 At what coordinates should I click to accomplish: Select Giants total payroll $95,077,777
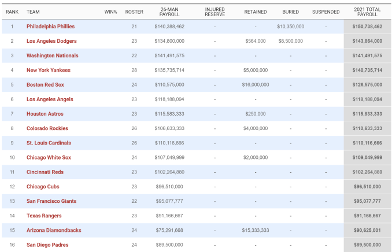coord(367,201)
